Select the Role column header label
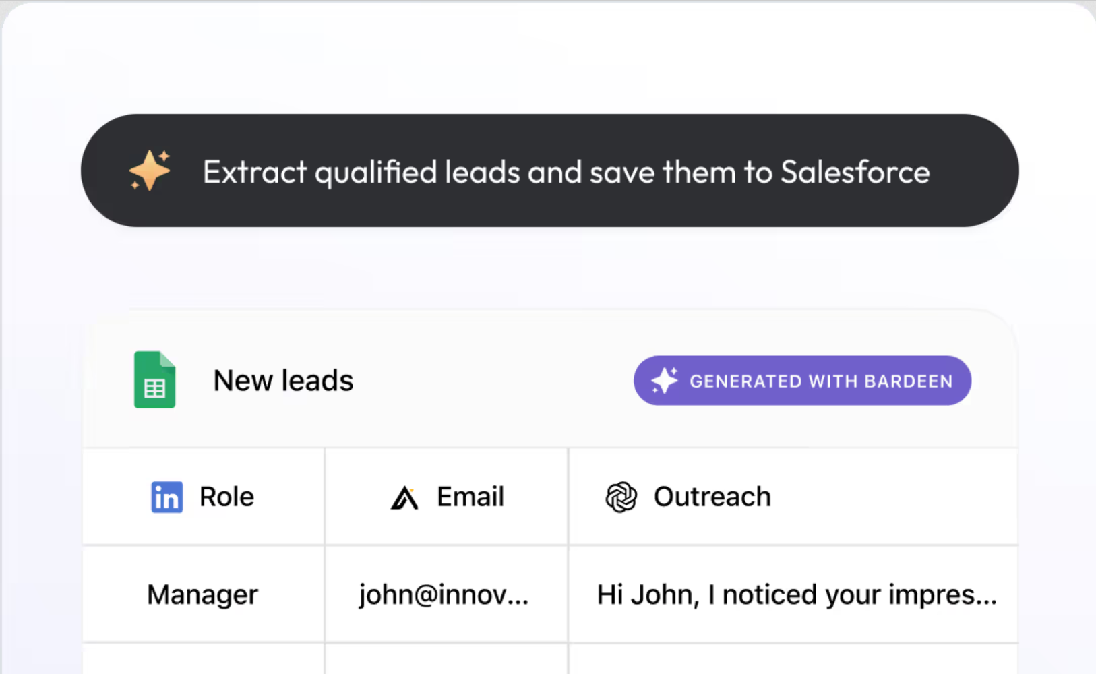 (226, 497)
